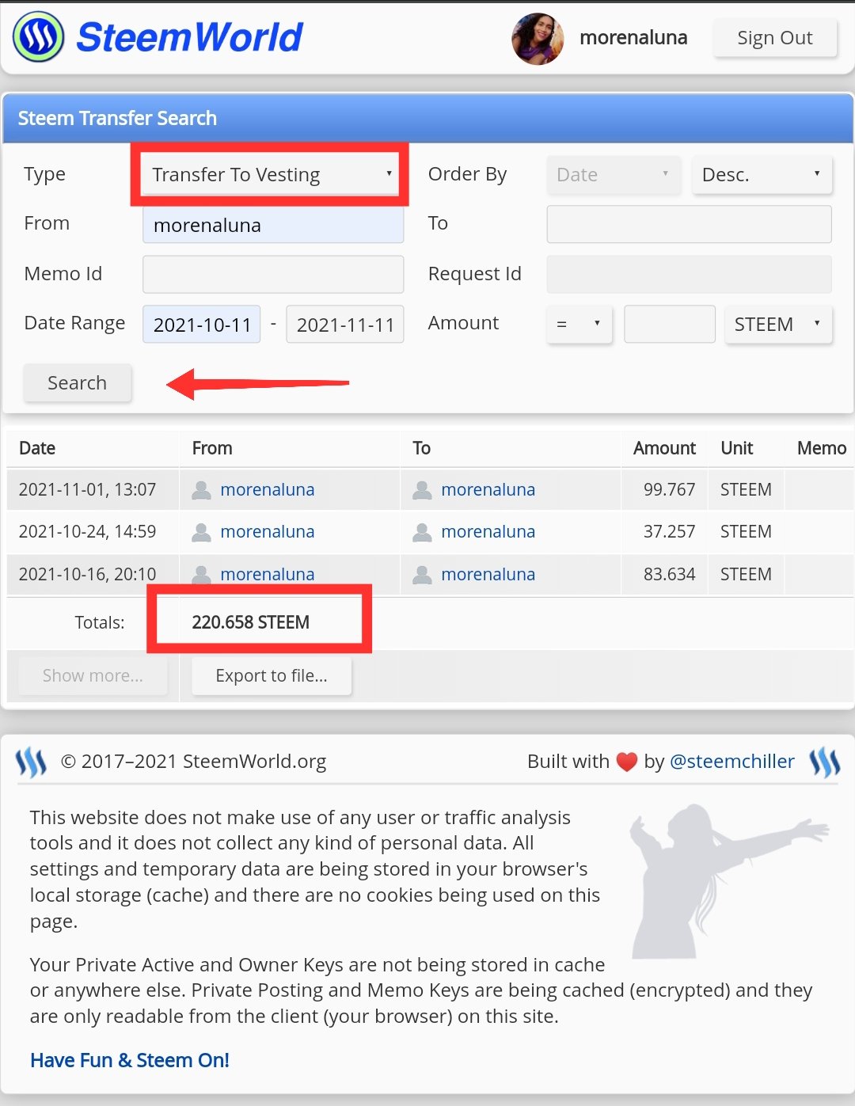Viewport: 855px width, 1106px height.
Task: Click the Memo column header
Action: [x=822, y=448]
